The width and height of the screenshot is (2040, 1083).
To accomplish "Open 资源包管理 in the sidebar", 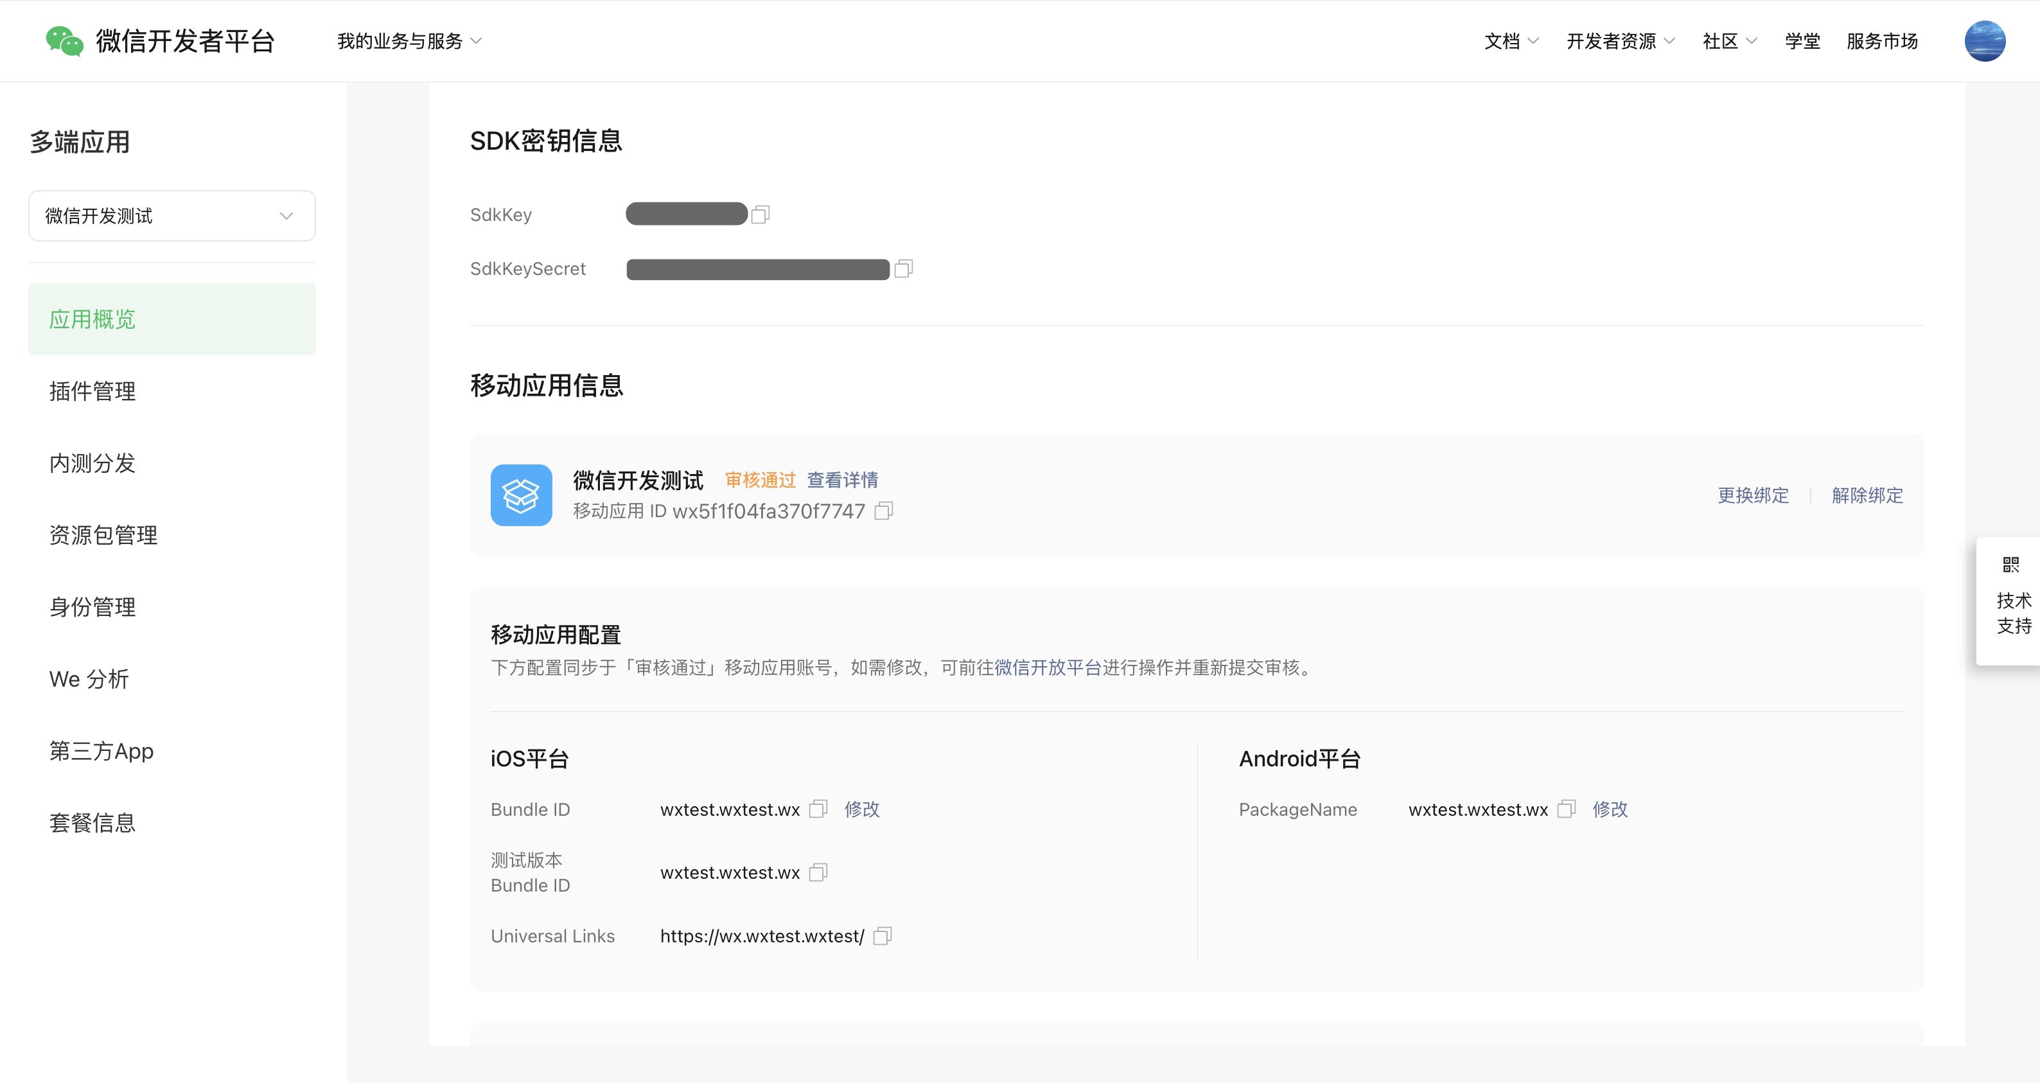I will coord(172,536).
